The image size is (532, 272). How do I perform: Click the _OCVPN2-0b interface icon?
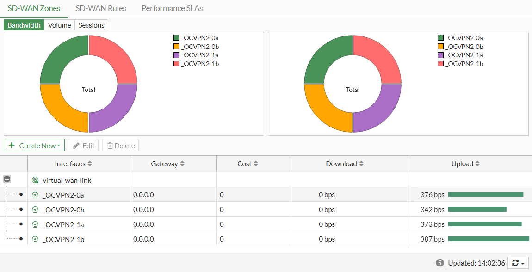[35, 210]
